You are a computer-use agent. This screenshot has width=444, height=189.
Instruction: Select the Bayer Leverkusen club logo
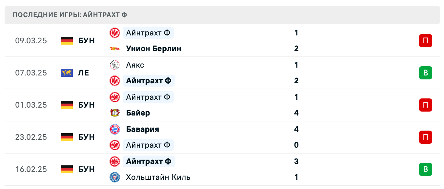[114, 113]
